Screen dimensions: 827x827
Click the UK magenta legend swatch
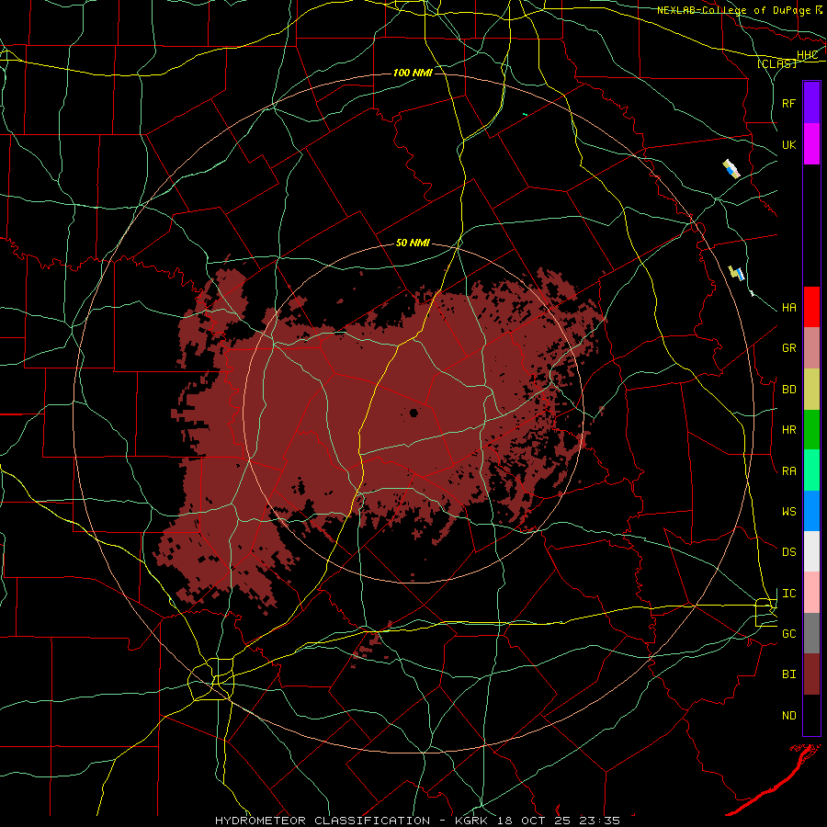pyautogui.click(x=811, y=144)
